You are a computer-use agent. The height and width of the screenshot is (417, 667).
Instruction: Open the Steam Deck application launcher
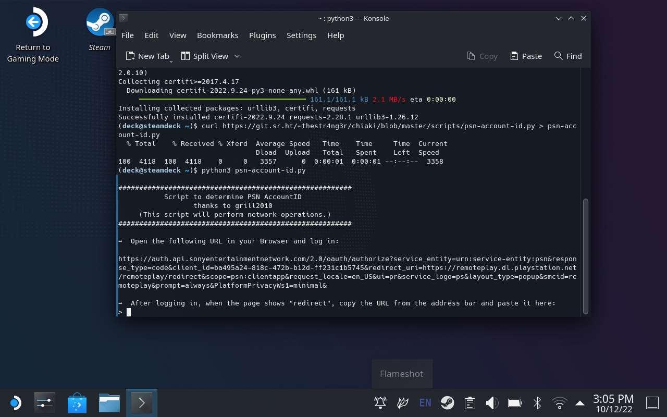[x=15, y=403]
